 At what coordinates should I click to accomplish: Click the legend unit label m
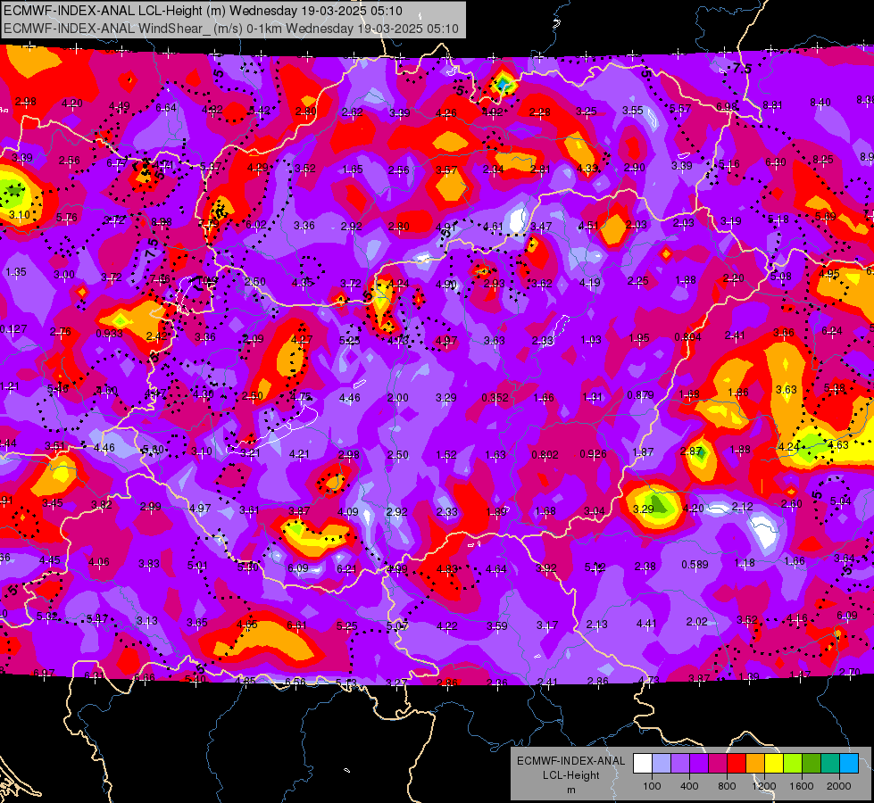pos(571,791)
